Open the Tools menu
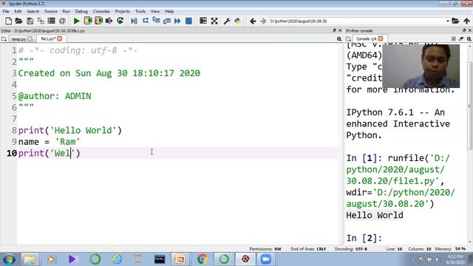The width and height of the screenshot is (473, 266). point(140,11)
